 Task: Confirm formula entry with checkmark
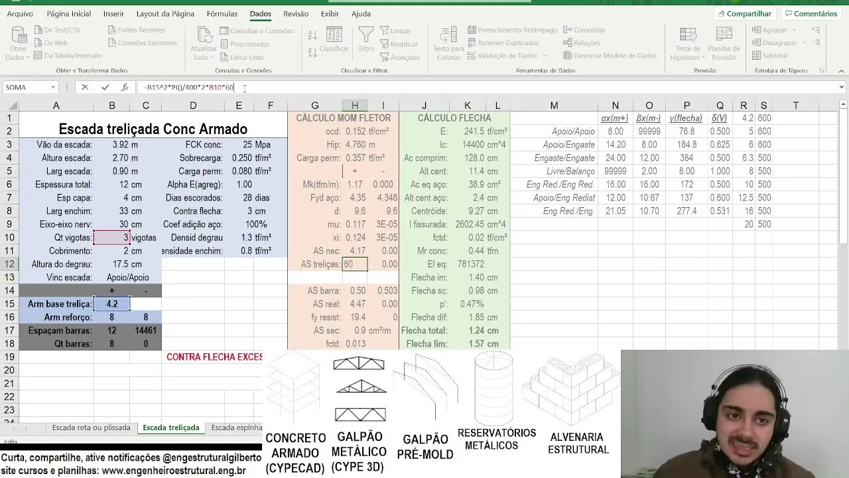point(105,88)
